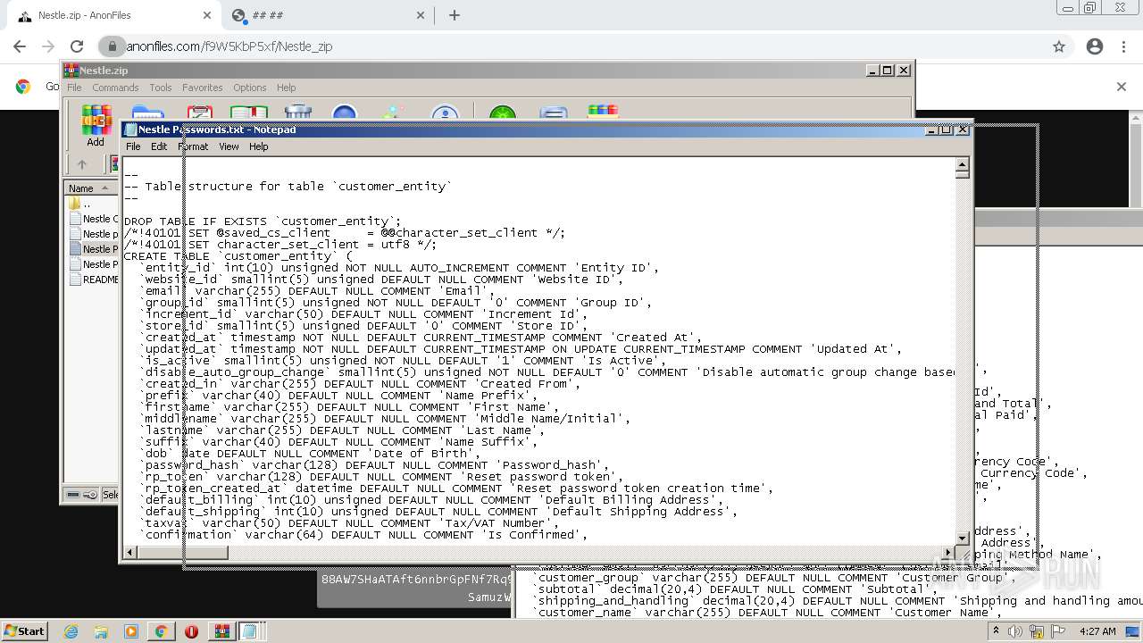The image size is (1143, 643).
Task: Click the WinRAR status bar disk icon
Action: pyautogui.click(x=74, y=495)
